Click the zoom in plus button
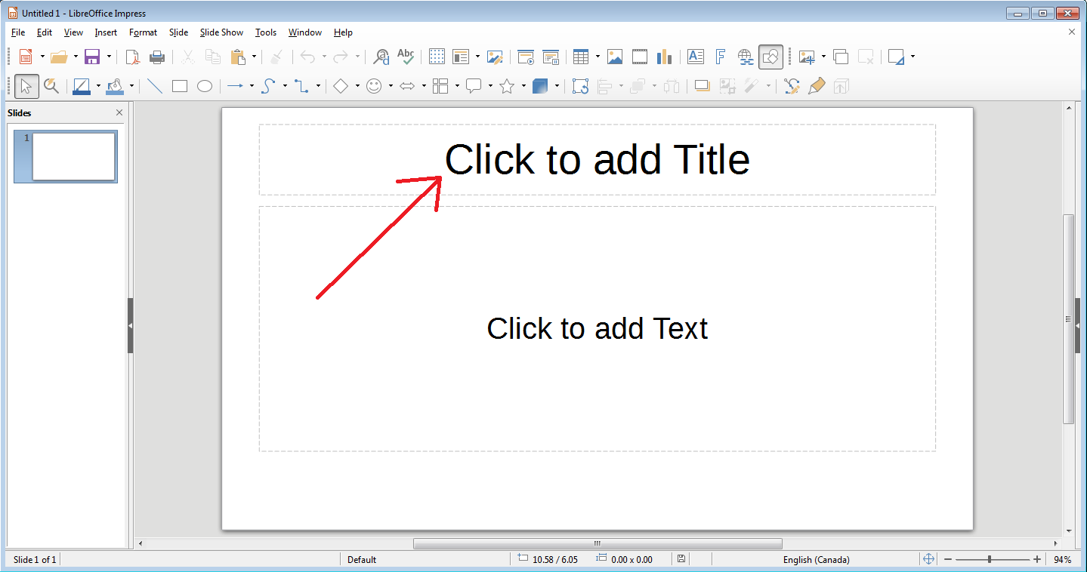 (x=1037, y=559)
